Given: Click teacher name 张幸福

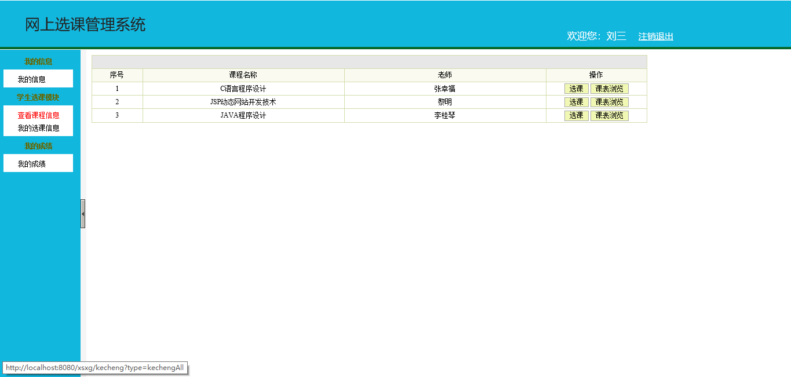Looking at the screenshot, I should [x=445, y=89].
